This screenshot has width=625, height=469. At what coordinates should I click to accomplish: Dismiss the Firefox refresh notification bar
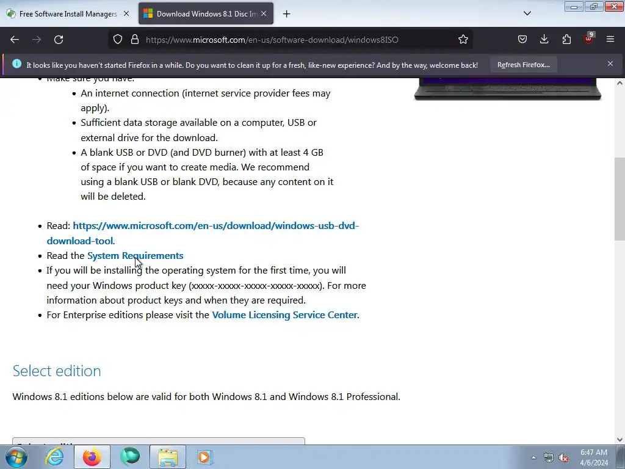(x=610, y=64)
